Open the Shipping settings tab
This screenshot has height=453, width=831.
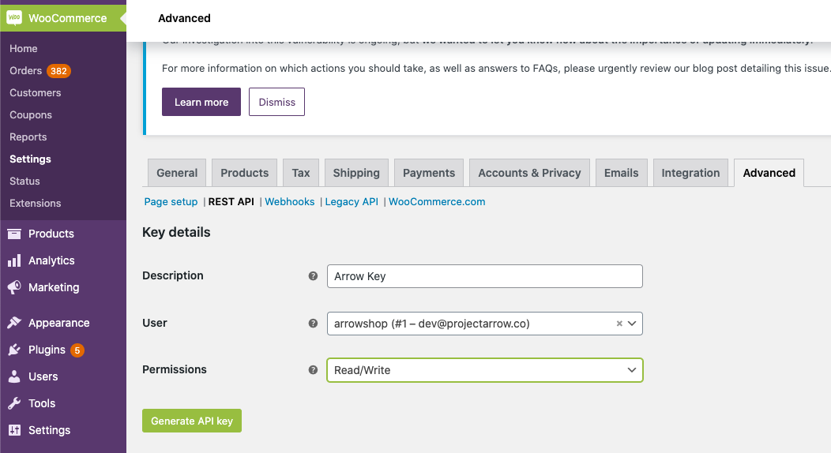point(356,173)
